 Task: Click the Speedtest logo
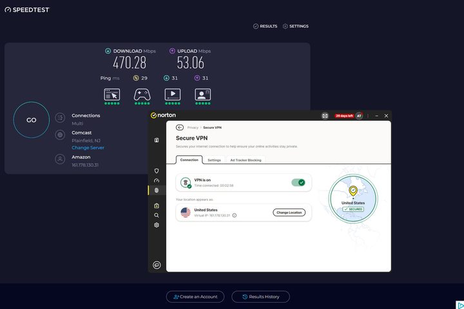tap(27, 10)
